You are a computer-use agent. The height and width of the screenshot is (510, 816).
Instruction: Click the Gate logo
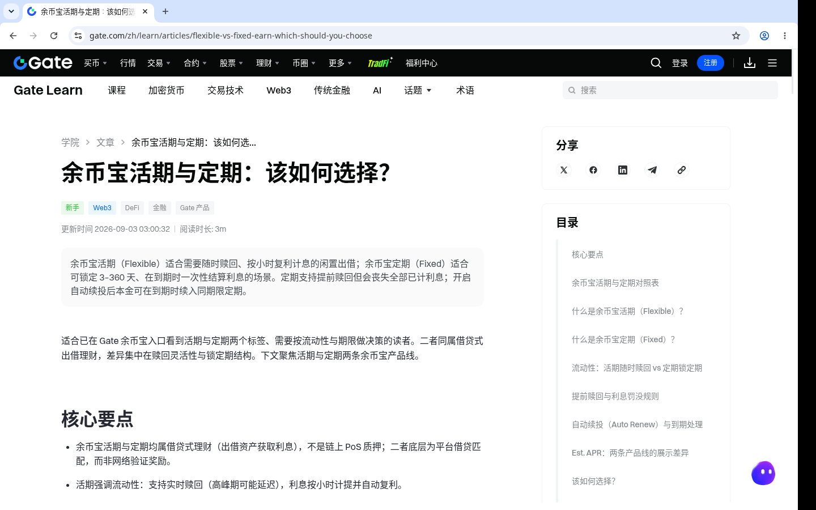click(43, 63)
